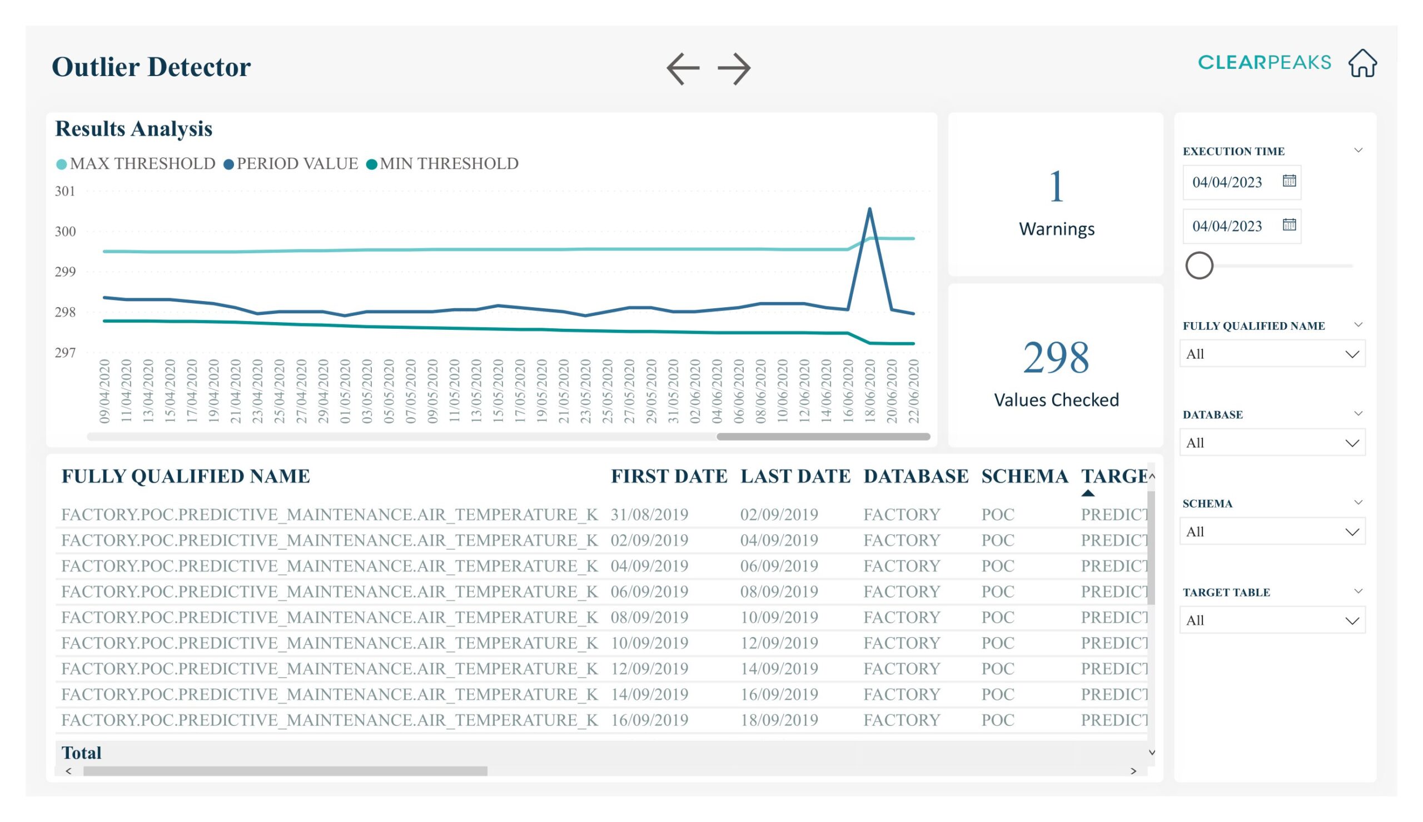This screenshot has height=822, width=1423.
Task: Sort by SCHEMA column header
Action: (1024, 476)
